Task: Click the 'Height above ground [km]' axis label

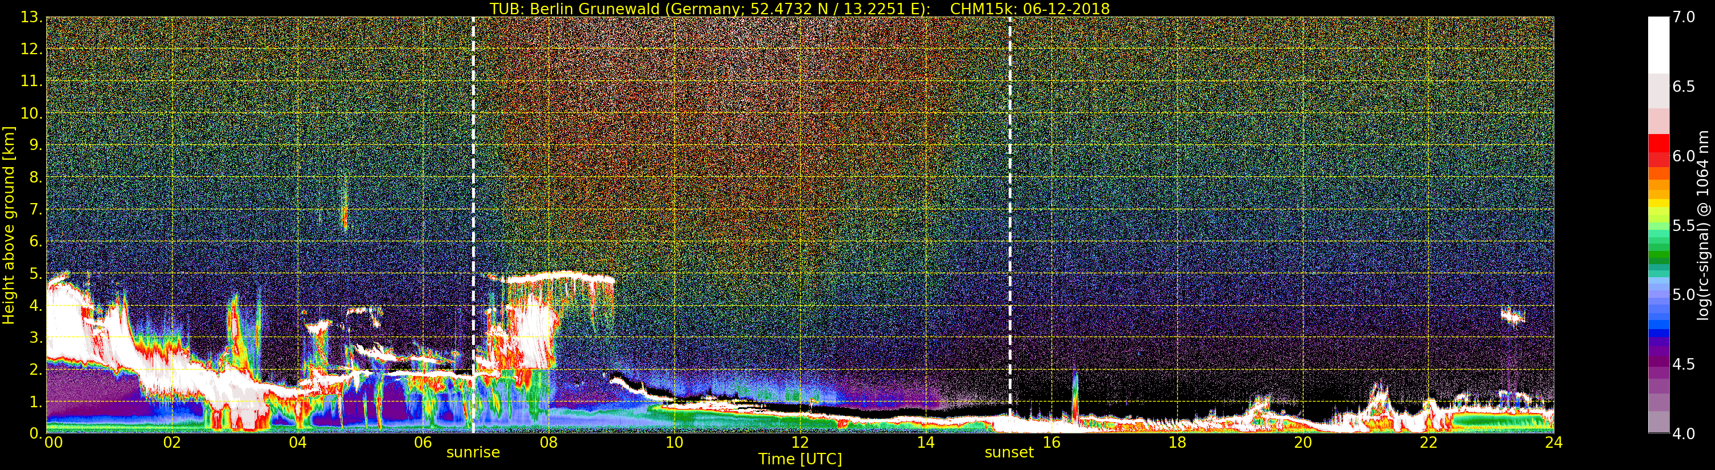Action: pyautogui.click(x=9, y=225)
